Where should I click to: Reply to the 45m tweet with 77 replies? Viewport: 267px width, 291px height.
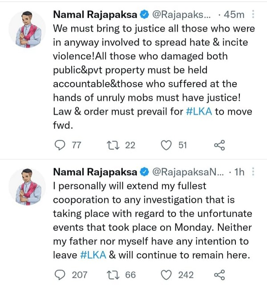[60, 145]
